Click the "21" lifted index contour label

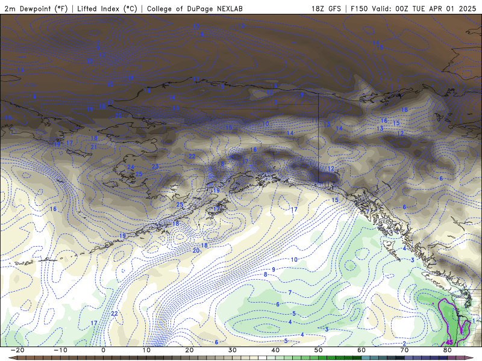(94, 147)
